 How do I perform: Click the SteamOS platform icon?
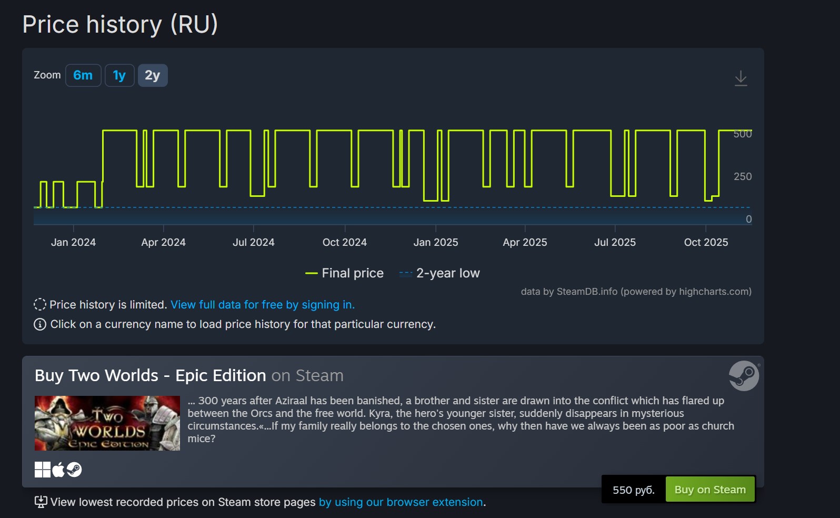pyautogui.click(x=74, y=470)
